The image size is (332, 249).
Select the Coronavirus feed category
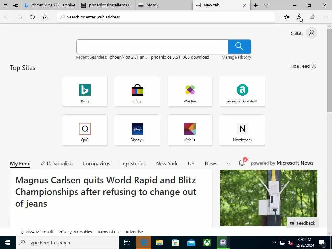tap(96, 164)
